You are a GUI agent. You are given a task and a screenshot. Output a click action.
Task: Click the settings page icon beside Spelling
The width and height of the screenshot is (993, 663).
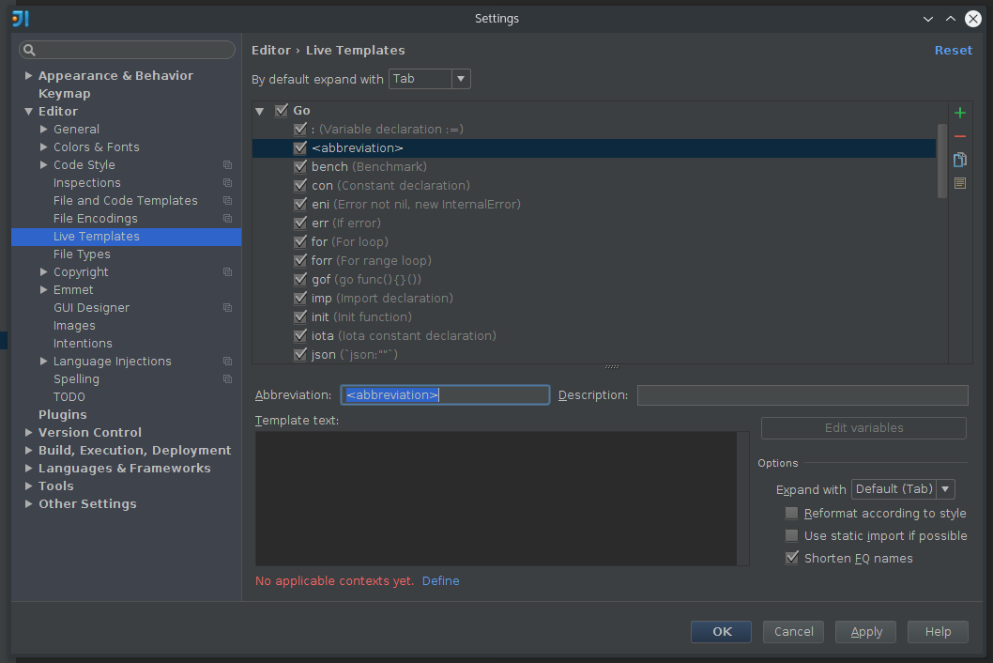pos(227,378)
